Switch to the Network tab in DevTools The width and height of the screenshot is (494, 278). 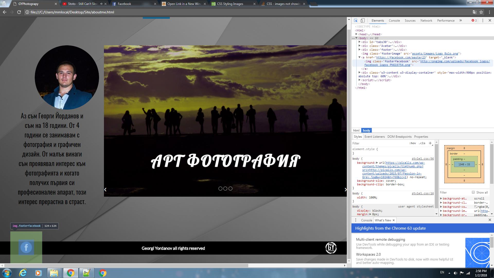point(426,20)
